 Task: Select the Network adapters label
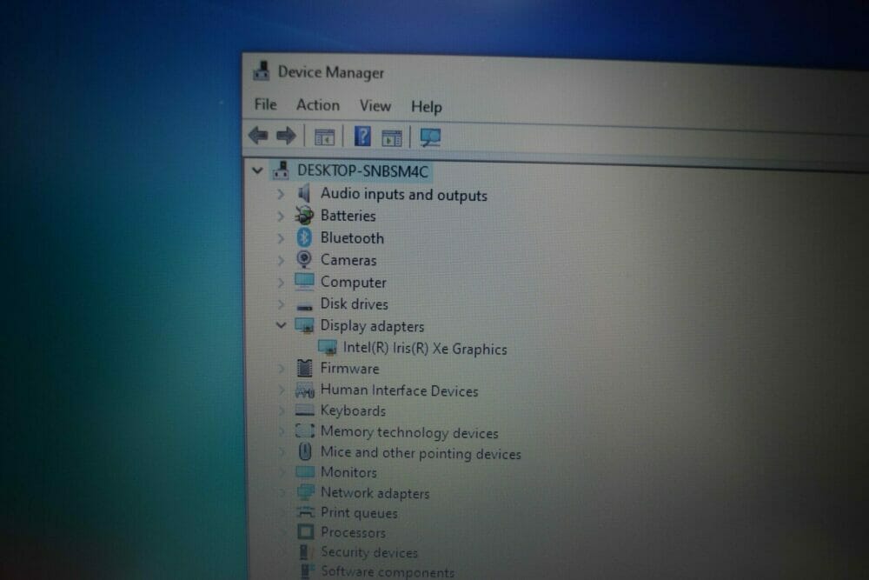pos(375,493)
